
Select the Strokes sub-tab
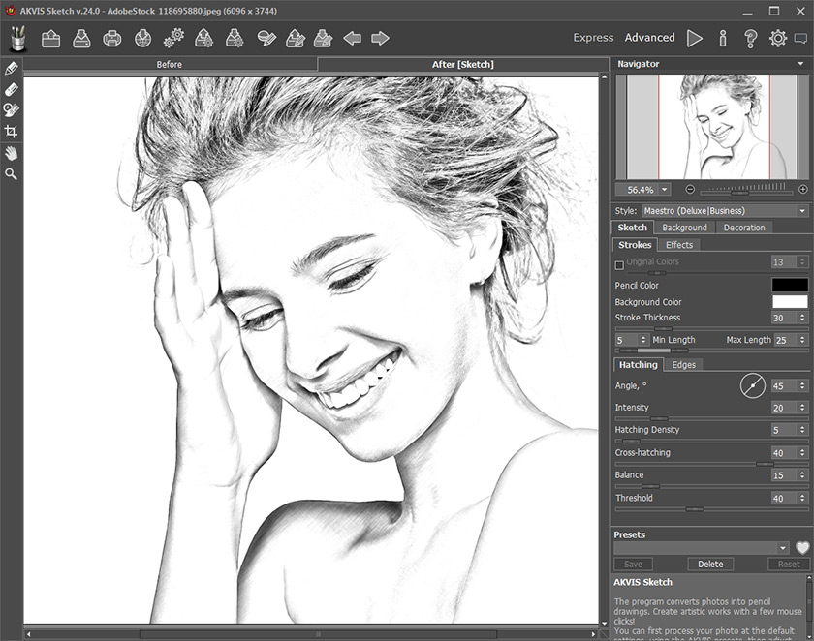tap(635, 245)
